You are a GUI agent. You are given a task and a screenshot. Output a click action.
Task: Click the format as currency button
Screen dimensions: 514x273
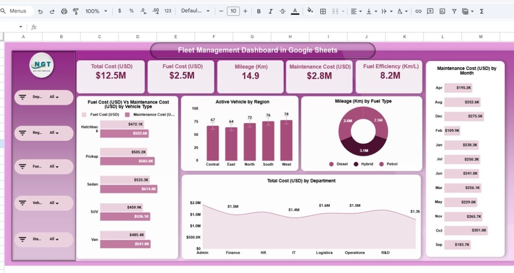point(119,11)
